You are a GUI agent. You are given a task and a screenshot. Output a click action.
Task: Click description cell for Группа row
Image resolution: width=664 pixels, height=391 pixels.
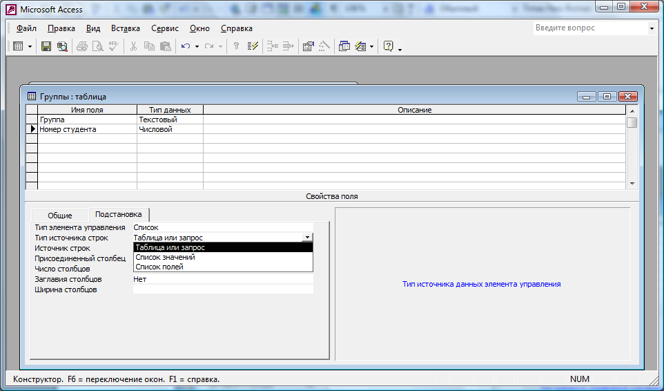[x=415, y=120]
